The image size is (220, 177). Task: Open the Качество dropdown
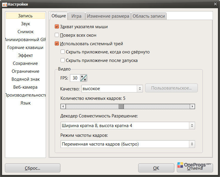tap(112, 89)
